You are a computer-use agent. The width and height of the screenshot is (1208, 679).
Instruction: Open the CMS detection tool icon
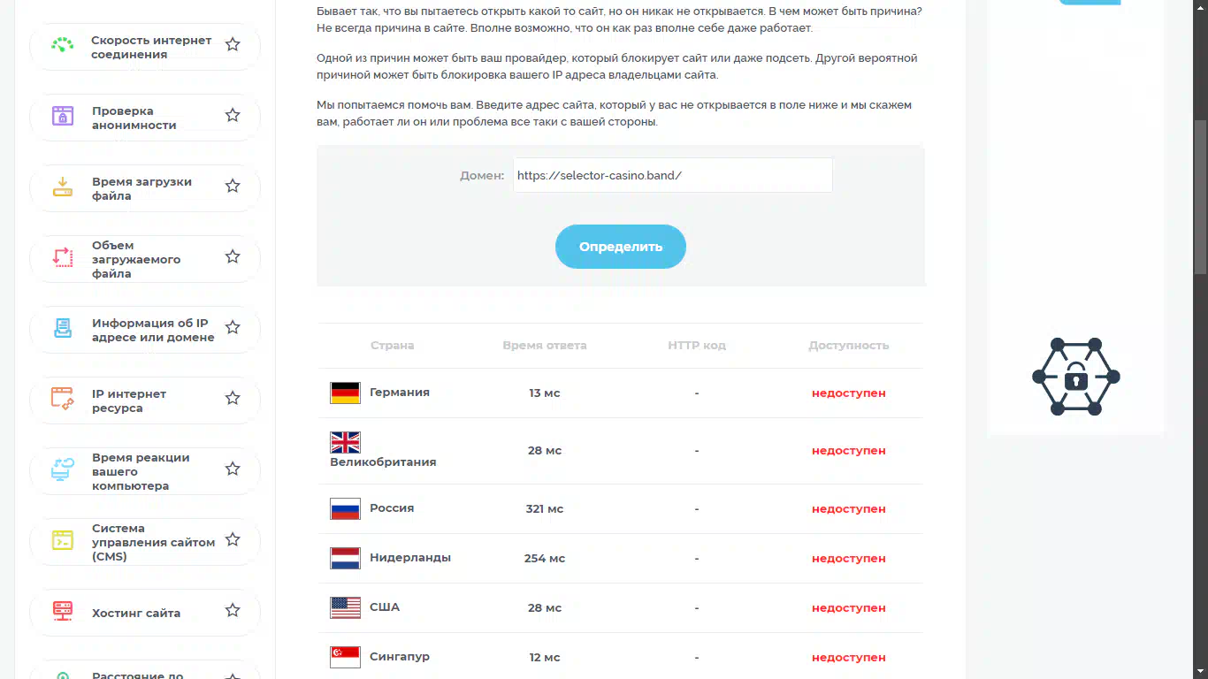point(62,540)
